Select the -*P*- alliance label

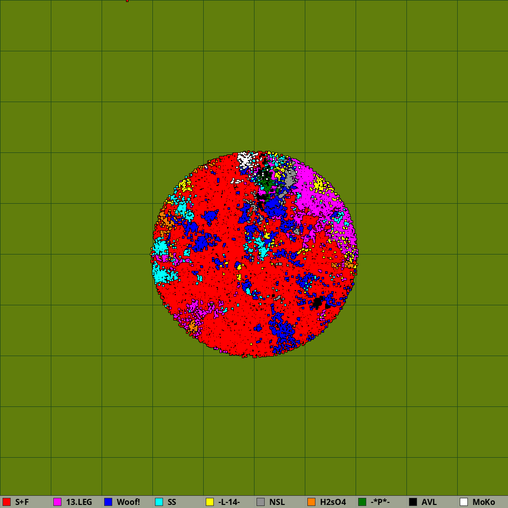click(x=380, y=502)
